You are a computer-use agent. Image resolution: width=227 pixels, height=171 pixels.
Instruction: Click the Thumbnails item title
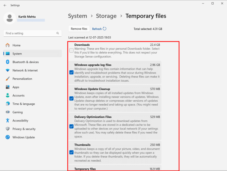pyautogui.click(x=82, y=145)
